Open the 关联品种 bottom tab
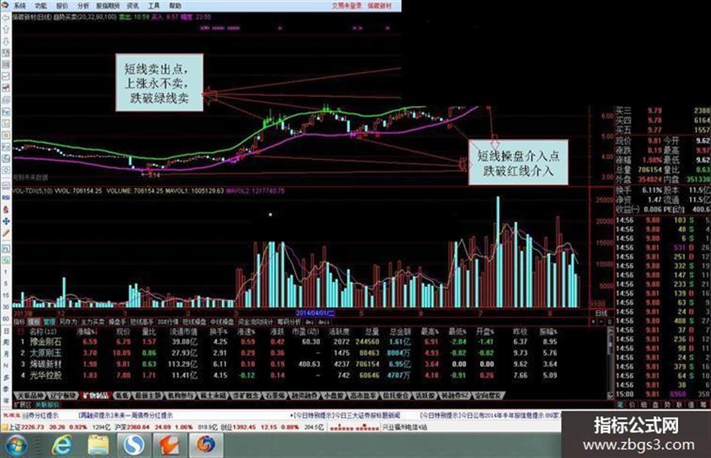This screenshot has height=458, width=711. (31, 396)
